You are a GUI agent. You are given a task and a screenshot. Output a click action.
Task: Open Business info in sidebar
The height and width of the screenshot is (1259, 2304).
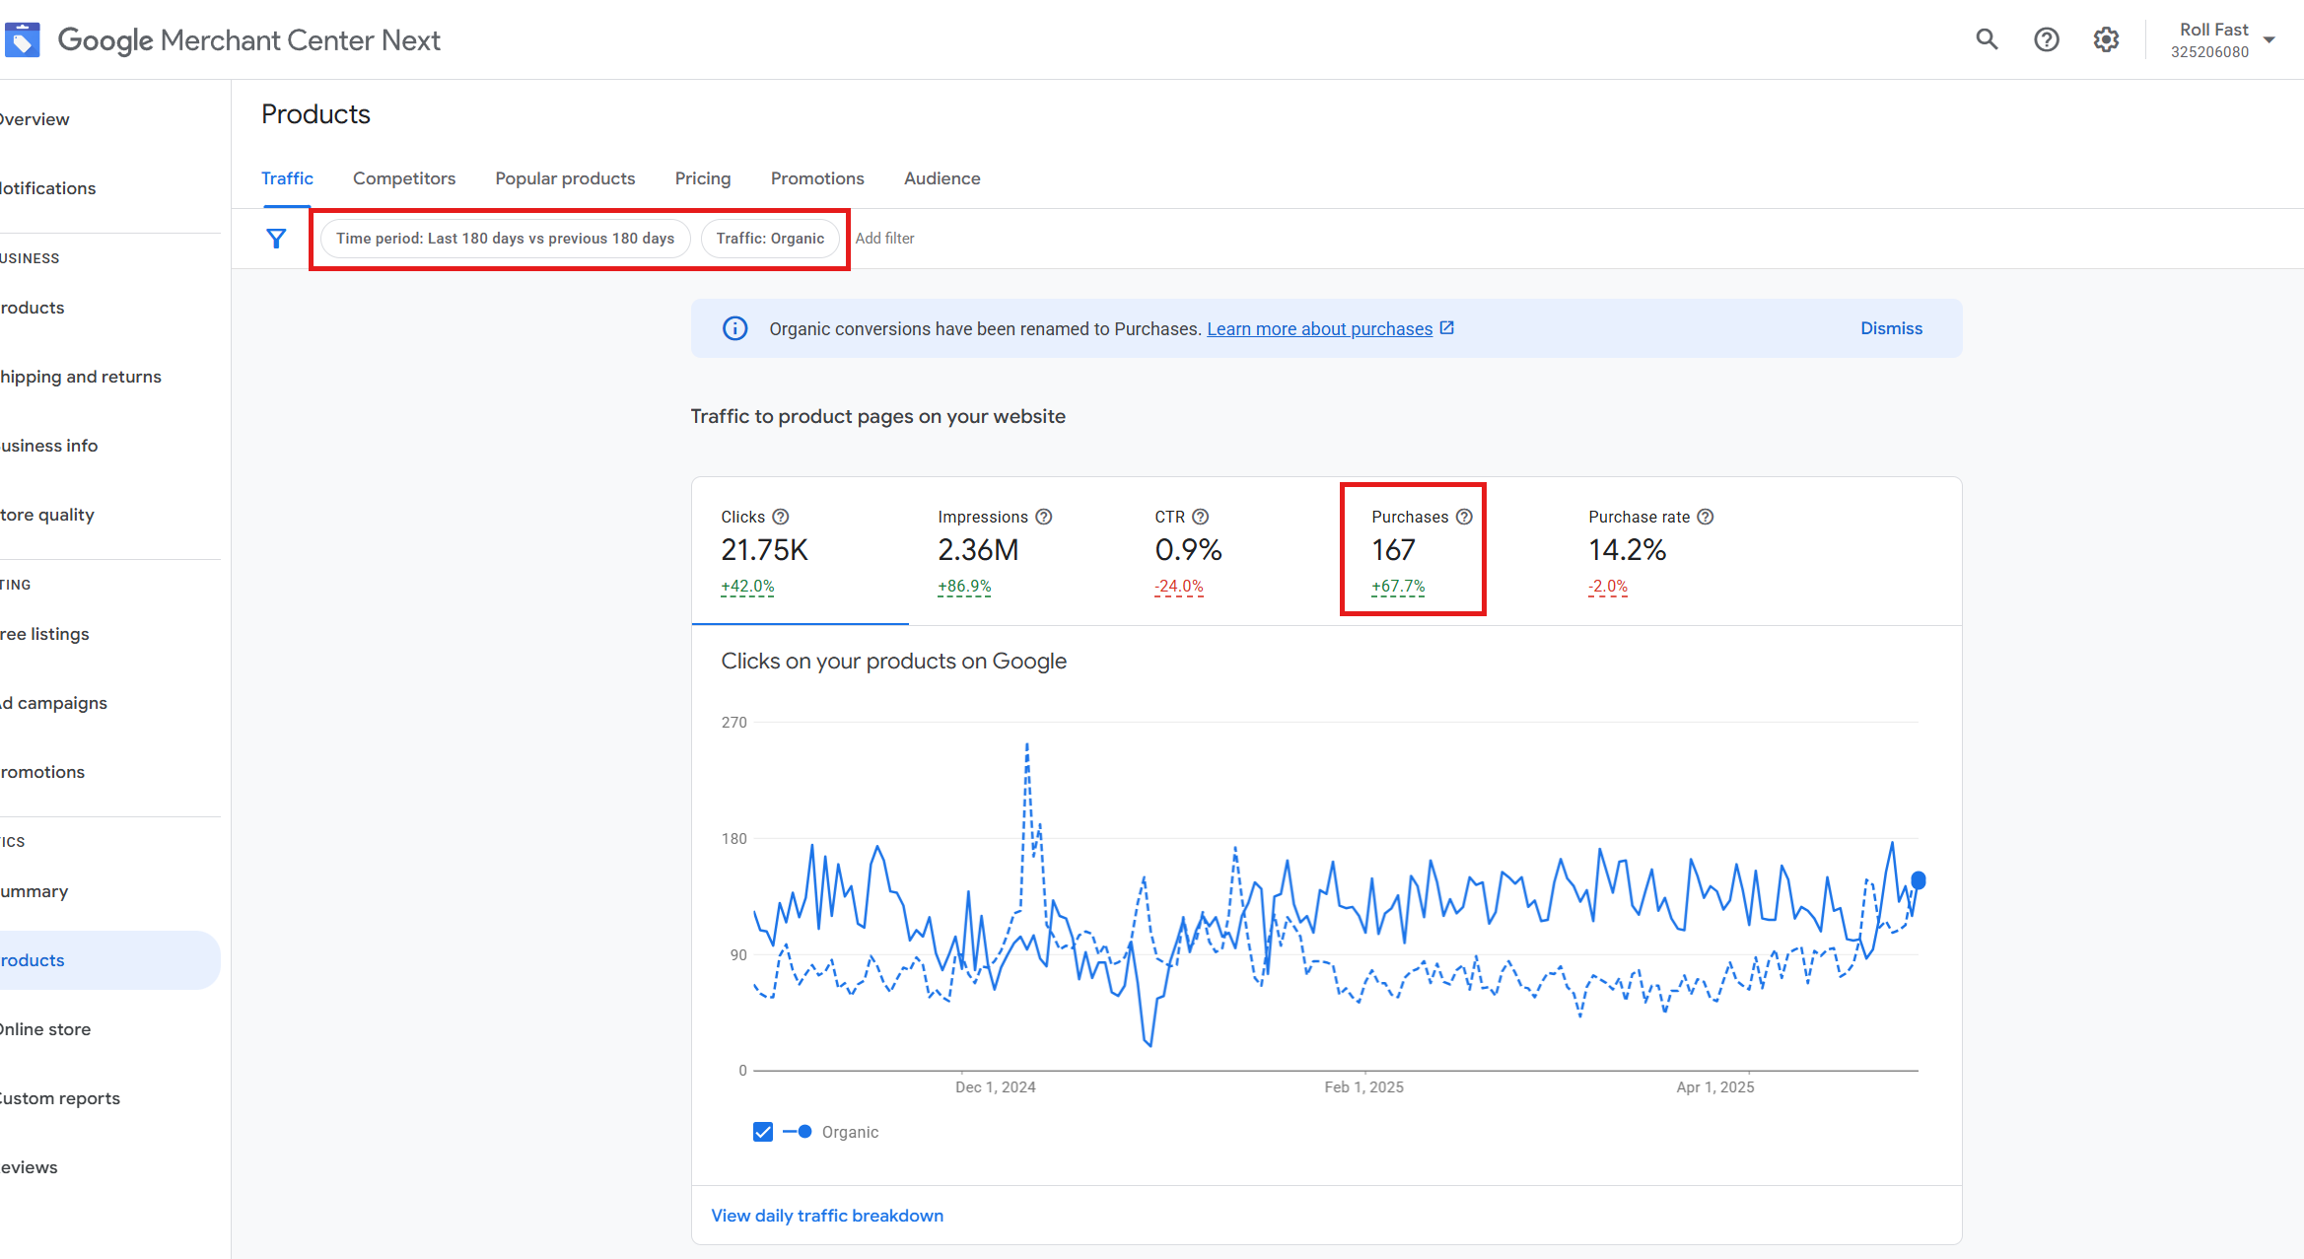[x=110, y=446]
